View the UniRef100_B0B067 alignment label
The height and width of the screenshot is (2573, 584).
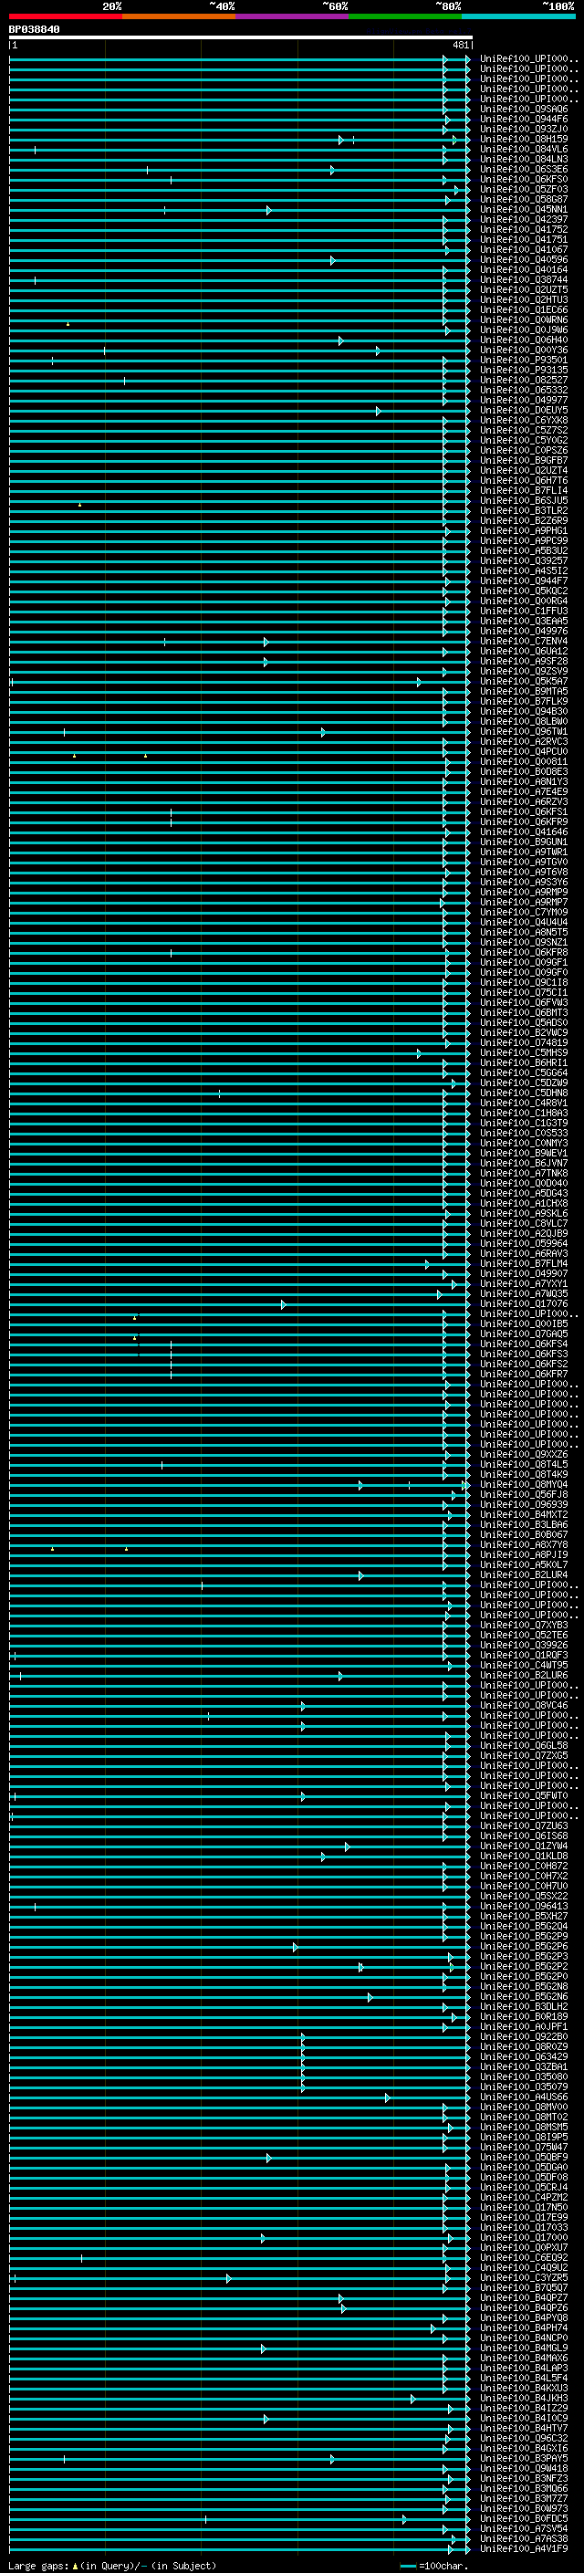(x=524, y=1534)
